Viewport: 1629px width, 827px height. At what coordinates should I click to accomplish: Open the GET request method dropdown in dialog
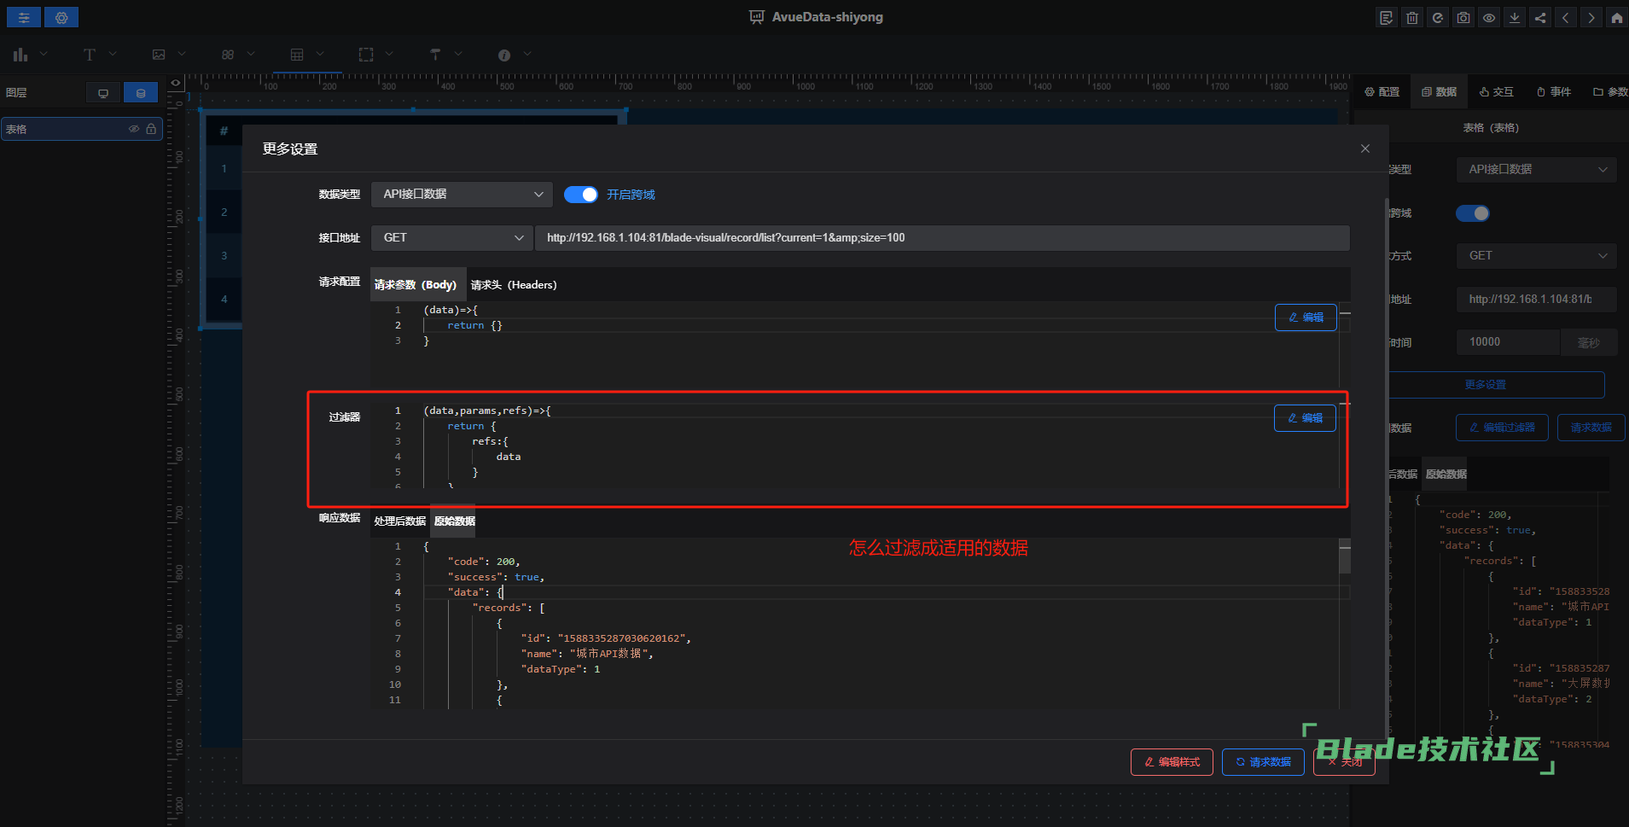(x=452, y=238)
